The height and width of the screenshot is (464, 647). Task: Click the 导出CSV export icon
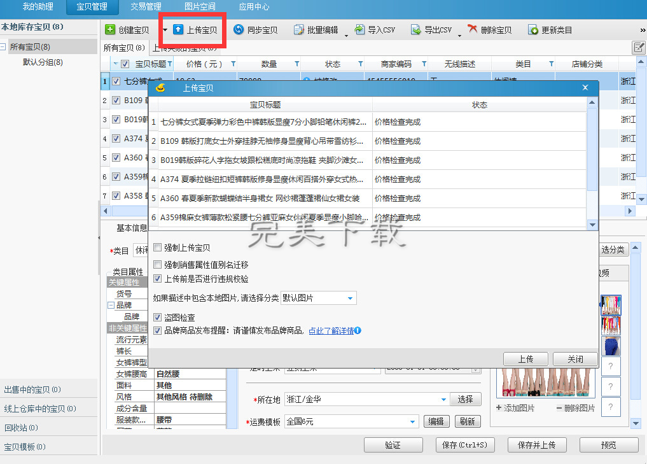point(416,30)
